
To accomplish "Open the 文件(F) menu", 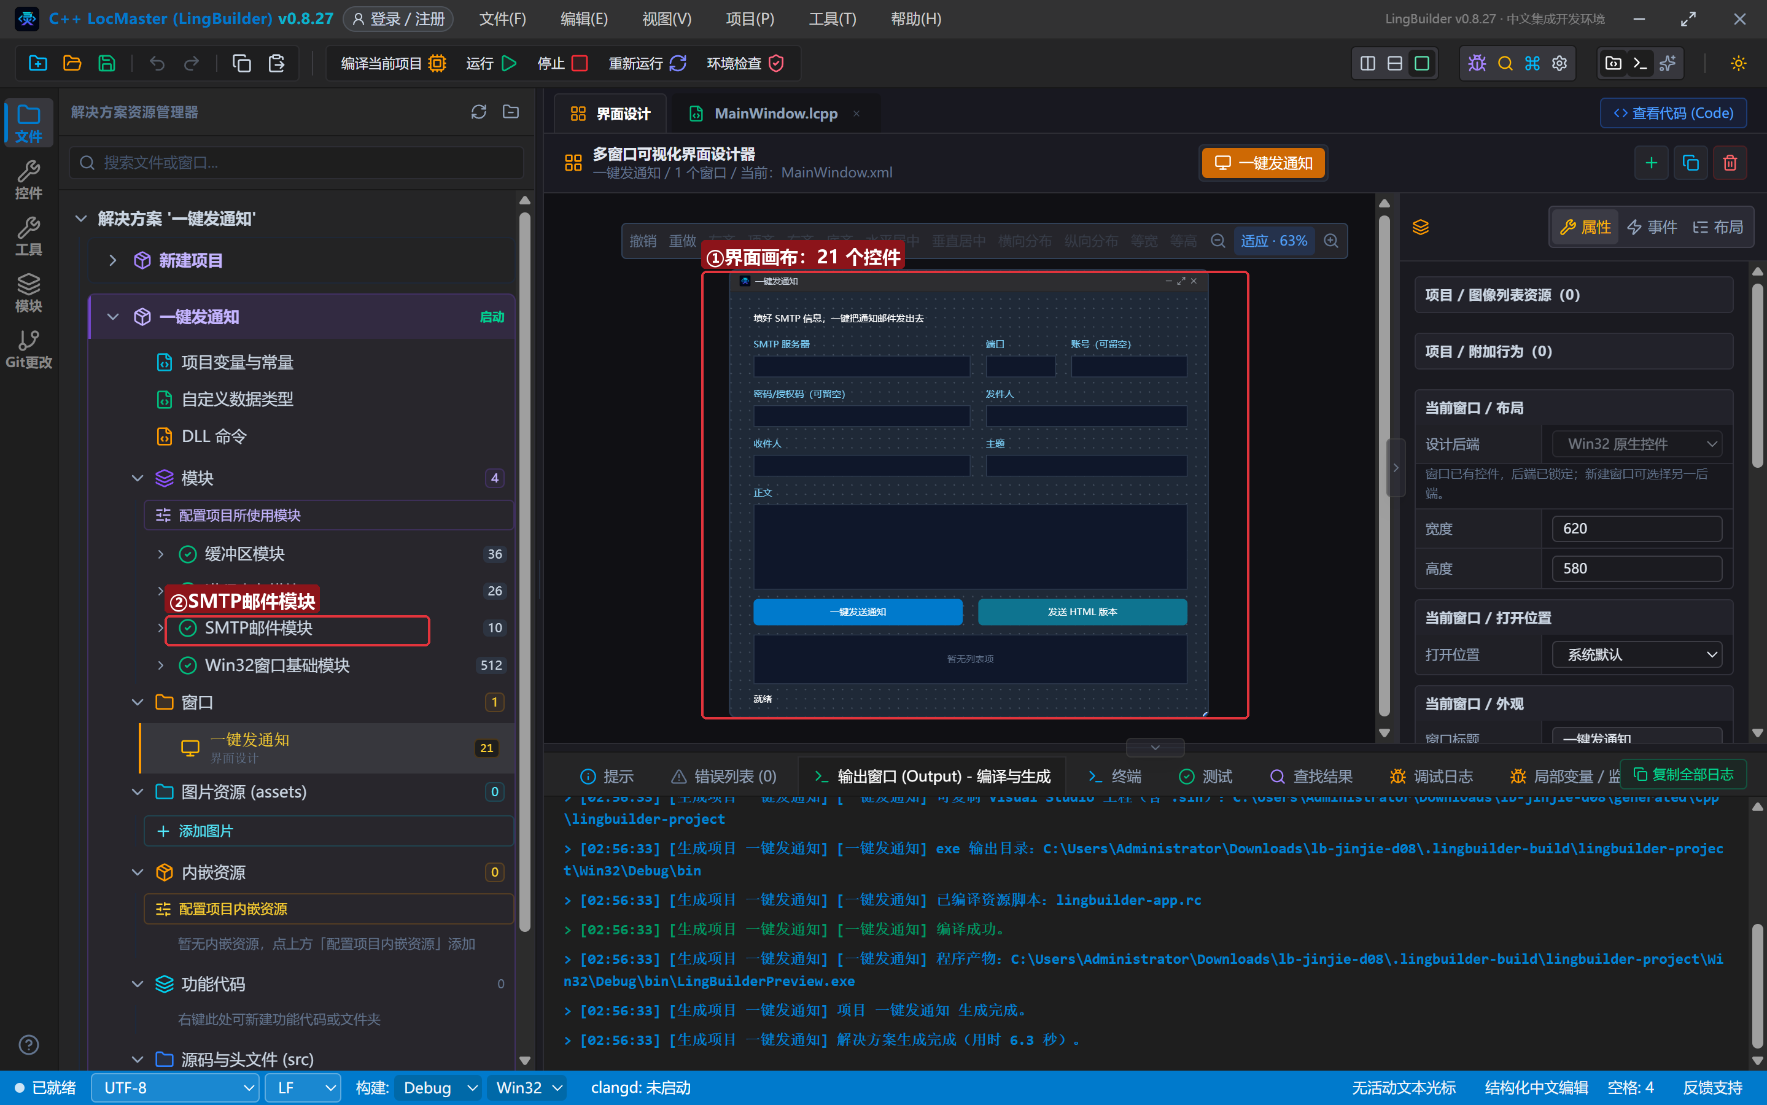I will pyautogui.click(x=503, y=19).
